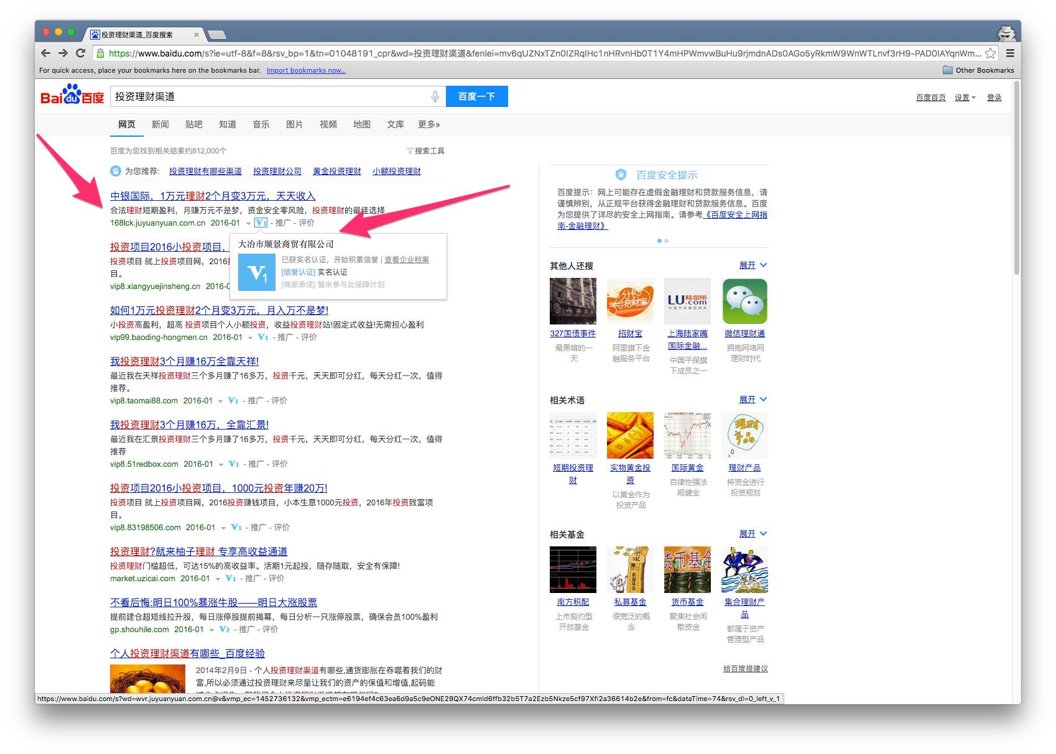The width and height of the screenshot is (1056, 754).
Task: Open the Other Bookmarks folder
Action: coord(978,70)
